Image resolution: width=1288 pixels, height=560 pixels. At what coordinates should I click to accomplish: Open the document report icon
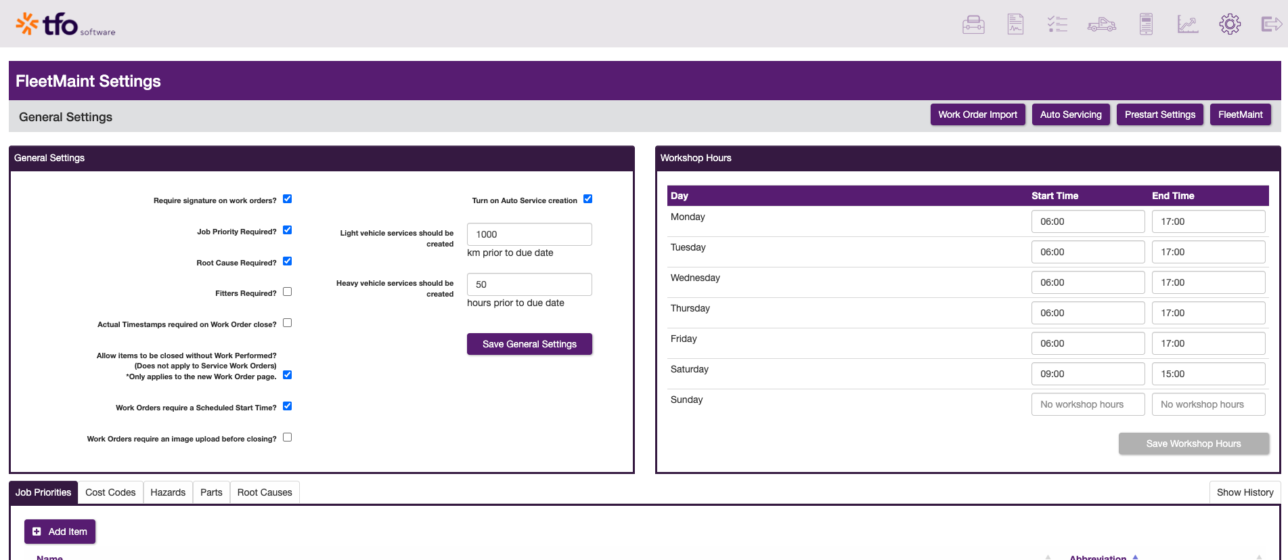click(1015, 24)
